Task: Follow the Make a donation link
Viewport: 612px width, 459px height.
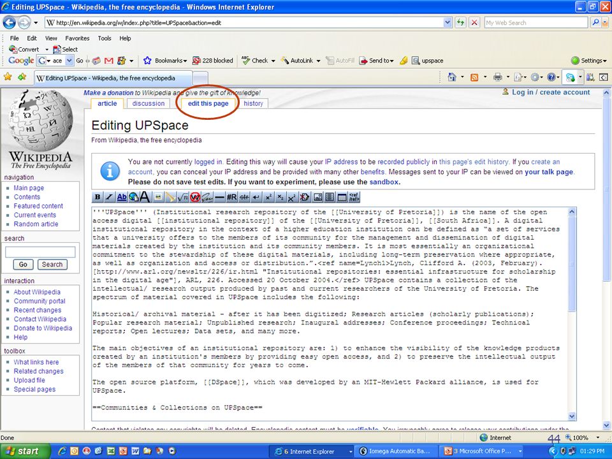Action: tap(108, 93)
